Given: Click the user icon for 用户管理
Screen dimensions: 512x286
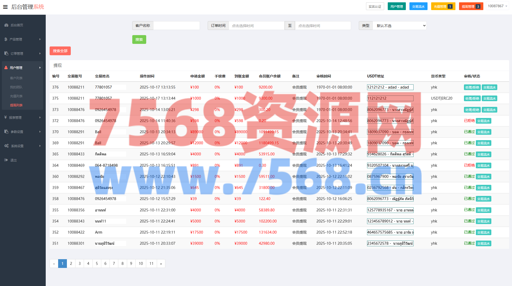Looking at the screenshot, I should coord(6,68).
